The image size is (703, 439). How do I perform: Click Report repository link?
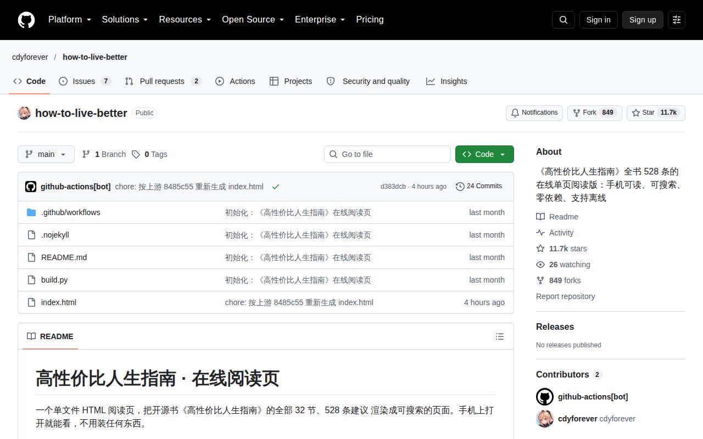tap(566, 296)
